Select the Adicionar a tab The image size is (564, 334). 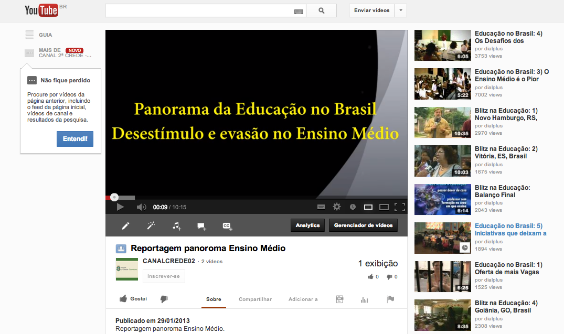tap(303, 299)
